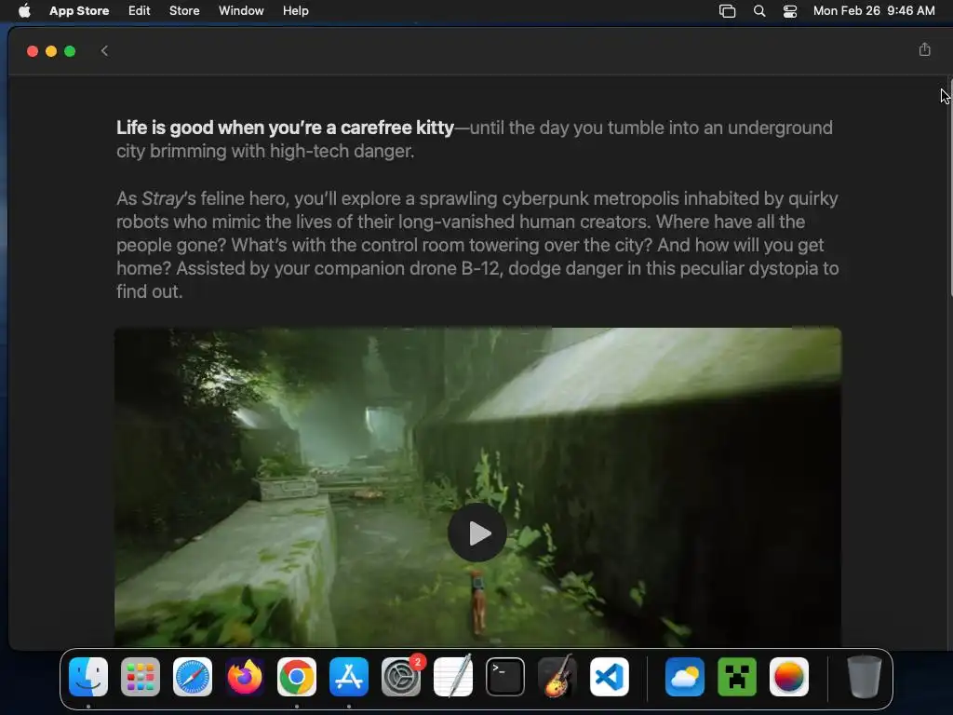Open the Help menu
Screen dimensions: 953x715
point(295,11)
